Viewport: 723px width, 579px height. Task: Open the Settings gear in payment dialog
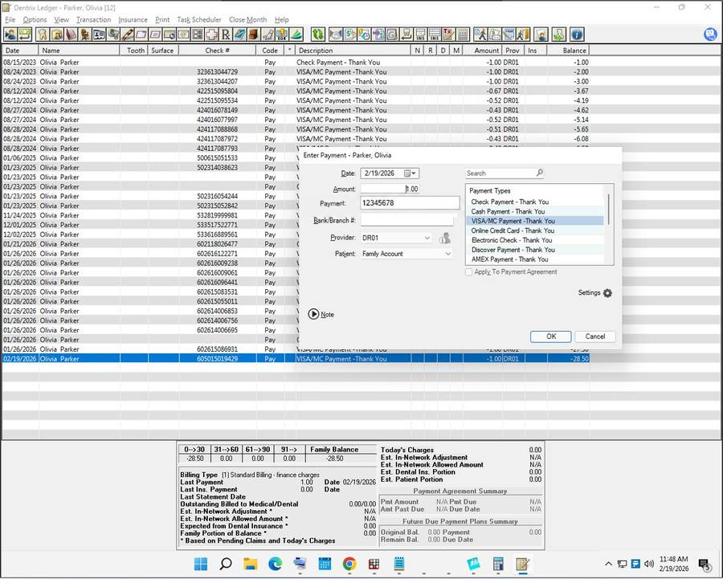pyautogui.click(x=608, y=293)
